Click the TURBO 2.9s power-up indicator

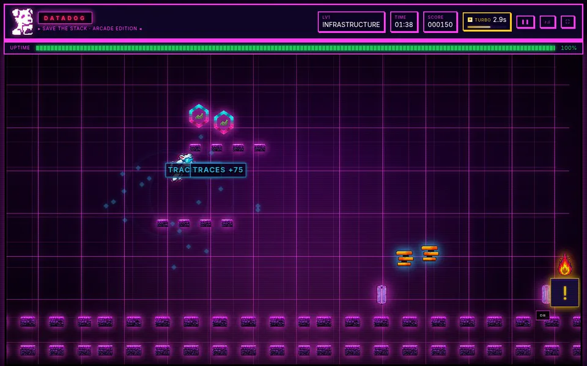tap(487, 22)
